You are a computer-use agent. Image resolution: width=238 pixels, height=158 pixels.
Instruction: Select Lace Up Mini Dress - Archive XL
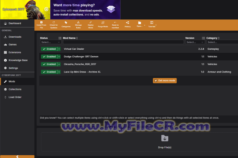click(82, 72)
